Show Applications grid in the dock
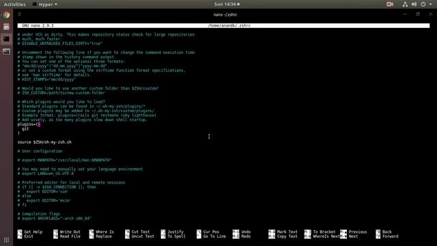This screenshot has height=246, width=437. [x=6, y=240]
